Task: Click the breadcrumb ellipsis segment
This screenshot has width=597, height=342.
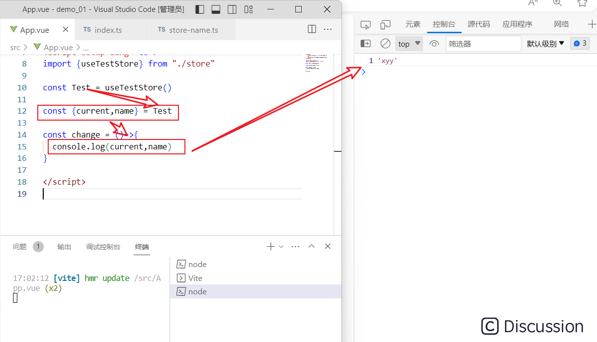Action: 85,48
